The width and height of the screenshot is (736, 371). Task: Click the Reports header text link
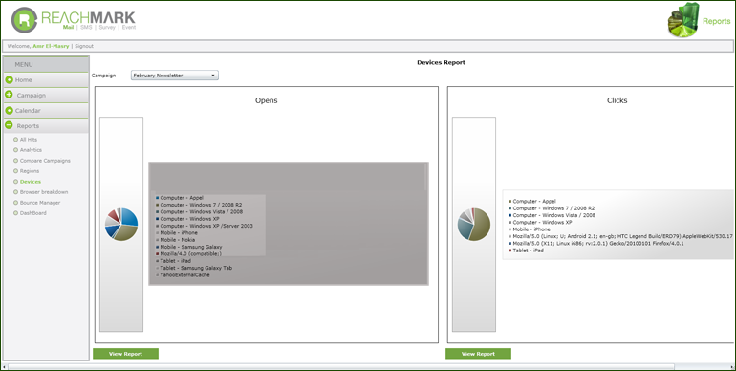point(716,21)
